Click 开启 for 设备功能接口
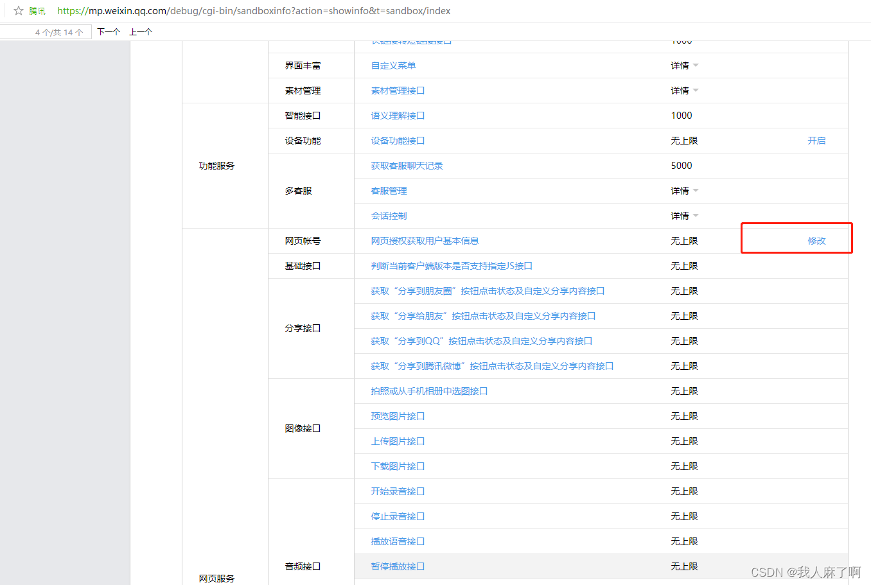Screen dimensions: 871x585 tap(816, 141)
